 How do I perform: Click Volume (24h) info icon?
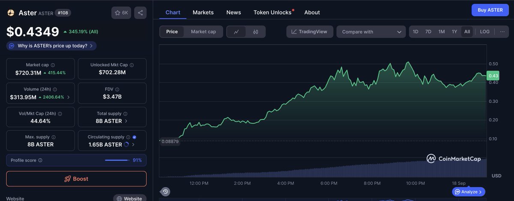pyautogui.click(x=55, y=89)
